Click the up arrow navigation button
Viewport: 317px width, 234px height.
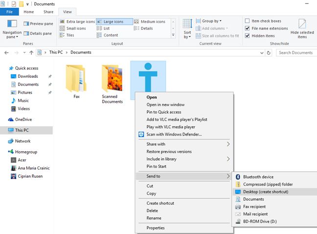[31, 52]
